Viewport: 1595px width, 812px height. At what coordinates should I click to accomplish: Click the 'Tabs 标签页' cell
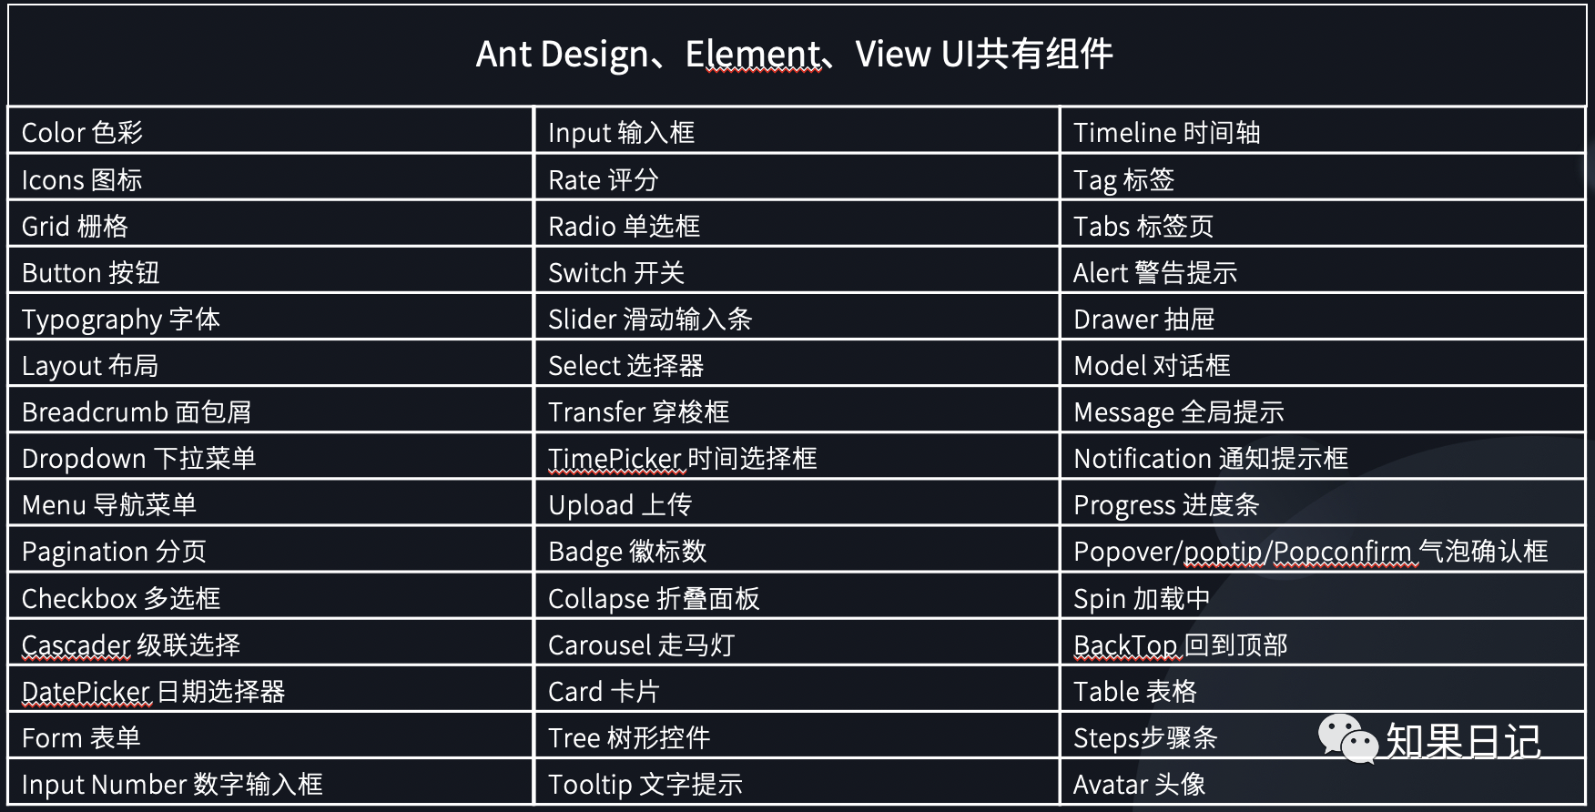pyautogui.click(x=1323, y=225)
